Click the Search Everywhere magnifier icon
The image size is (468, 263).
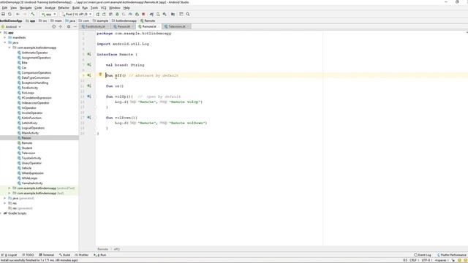(188, 14)
